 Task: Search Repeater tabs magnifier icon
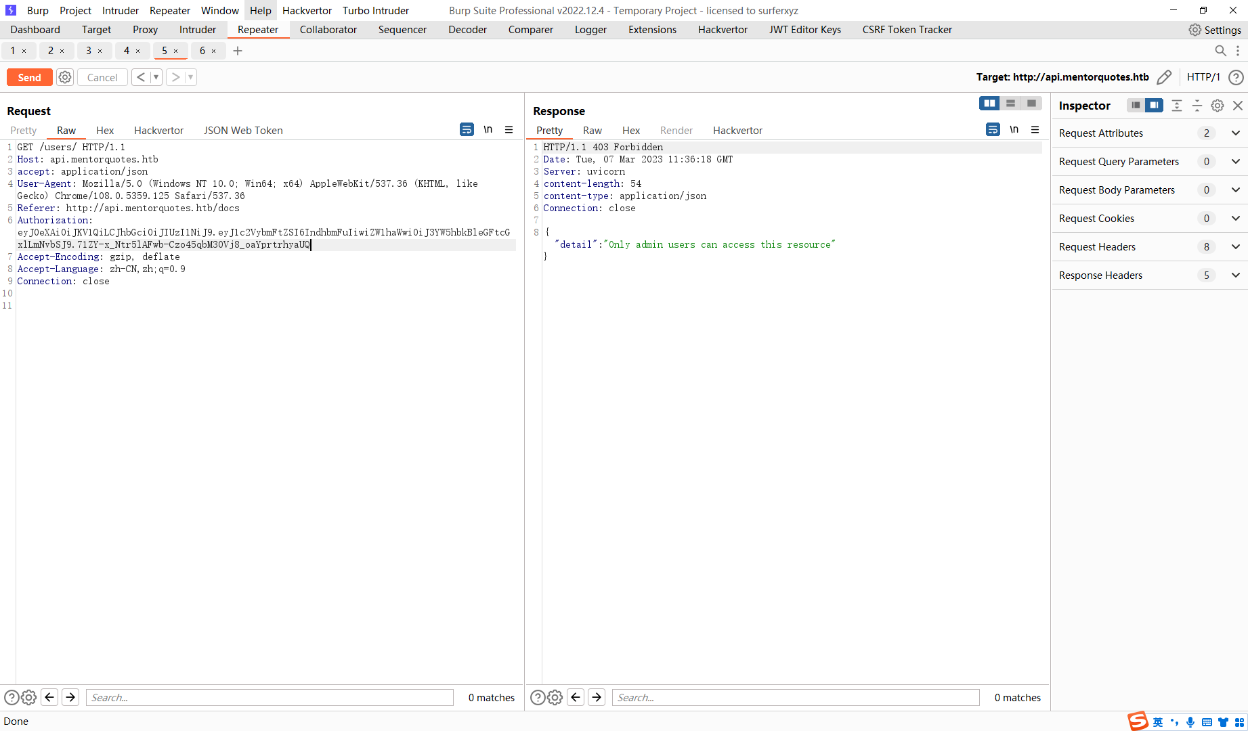pyautogui.click(x=1220, y=51)
